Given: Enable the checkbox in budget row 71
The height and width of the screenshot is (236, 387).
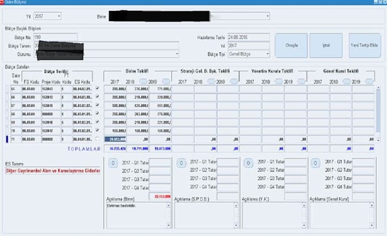Looking at the screenshot, I should pyautogui.click(x=97, y=139).
